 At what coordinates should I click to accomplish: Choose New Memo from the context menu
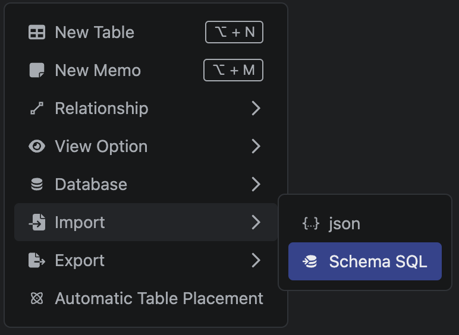coord(98,71)
